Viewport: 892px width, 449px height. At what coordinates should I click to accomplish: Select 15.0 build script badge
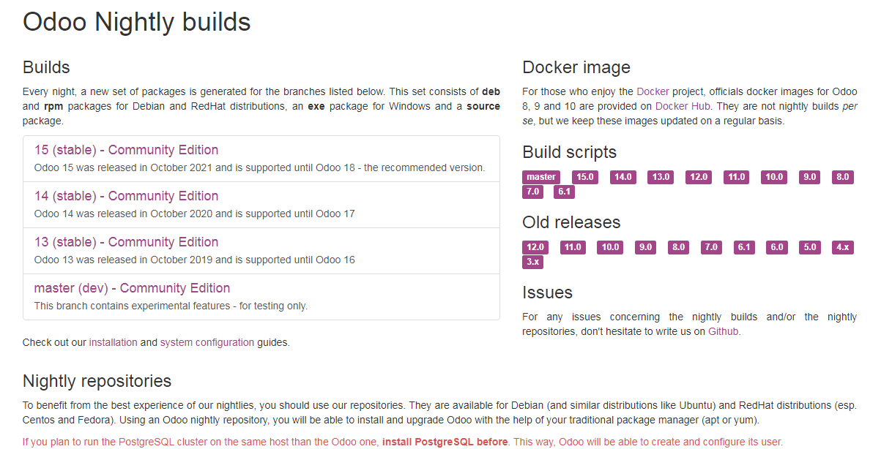pos(584,177)
